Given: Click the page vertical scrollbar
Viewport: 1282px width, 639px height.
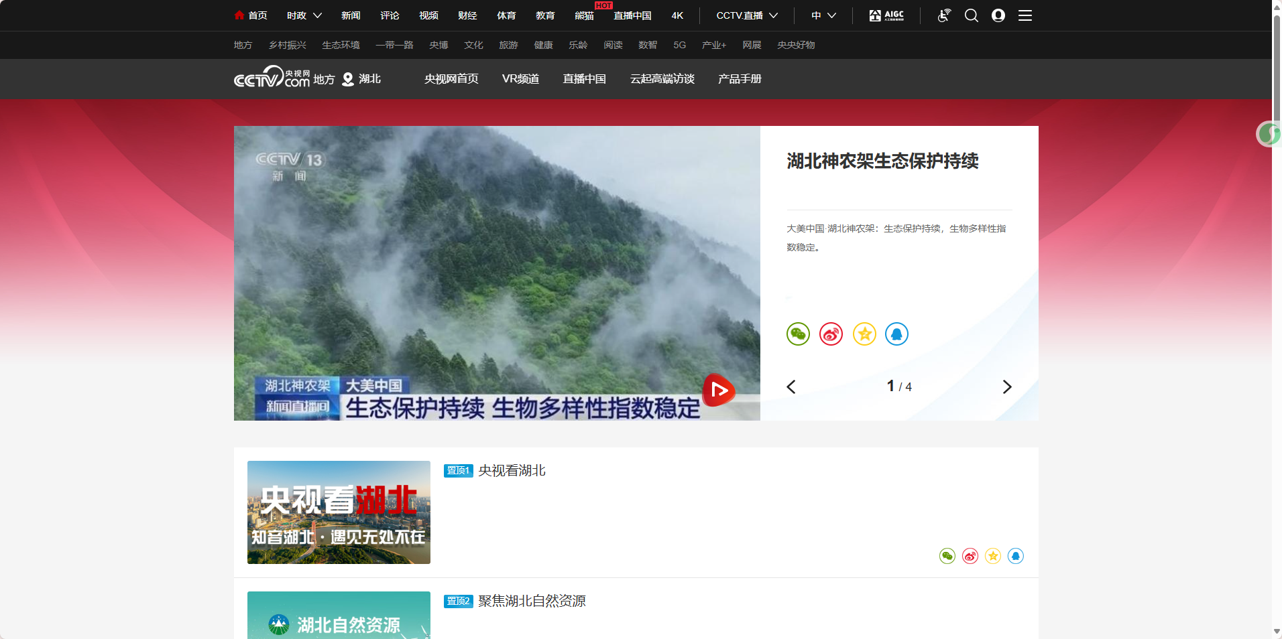Looking at the screenshot, I should [x=1277, y=67].
